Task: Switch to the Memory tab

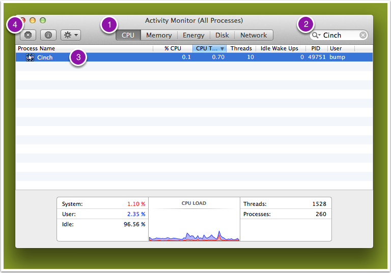Action: pos(159,35)
